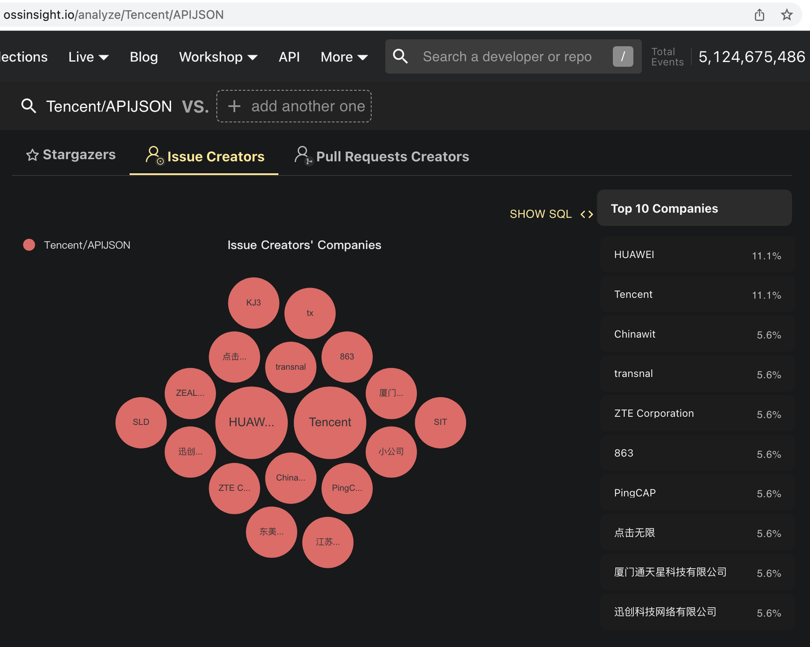Image resolution: width=810 pixels, height=647 pixels.
Task: Click the magnifier icon in search bar
Action: click(x=400, y=56)
